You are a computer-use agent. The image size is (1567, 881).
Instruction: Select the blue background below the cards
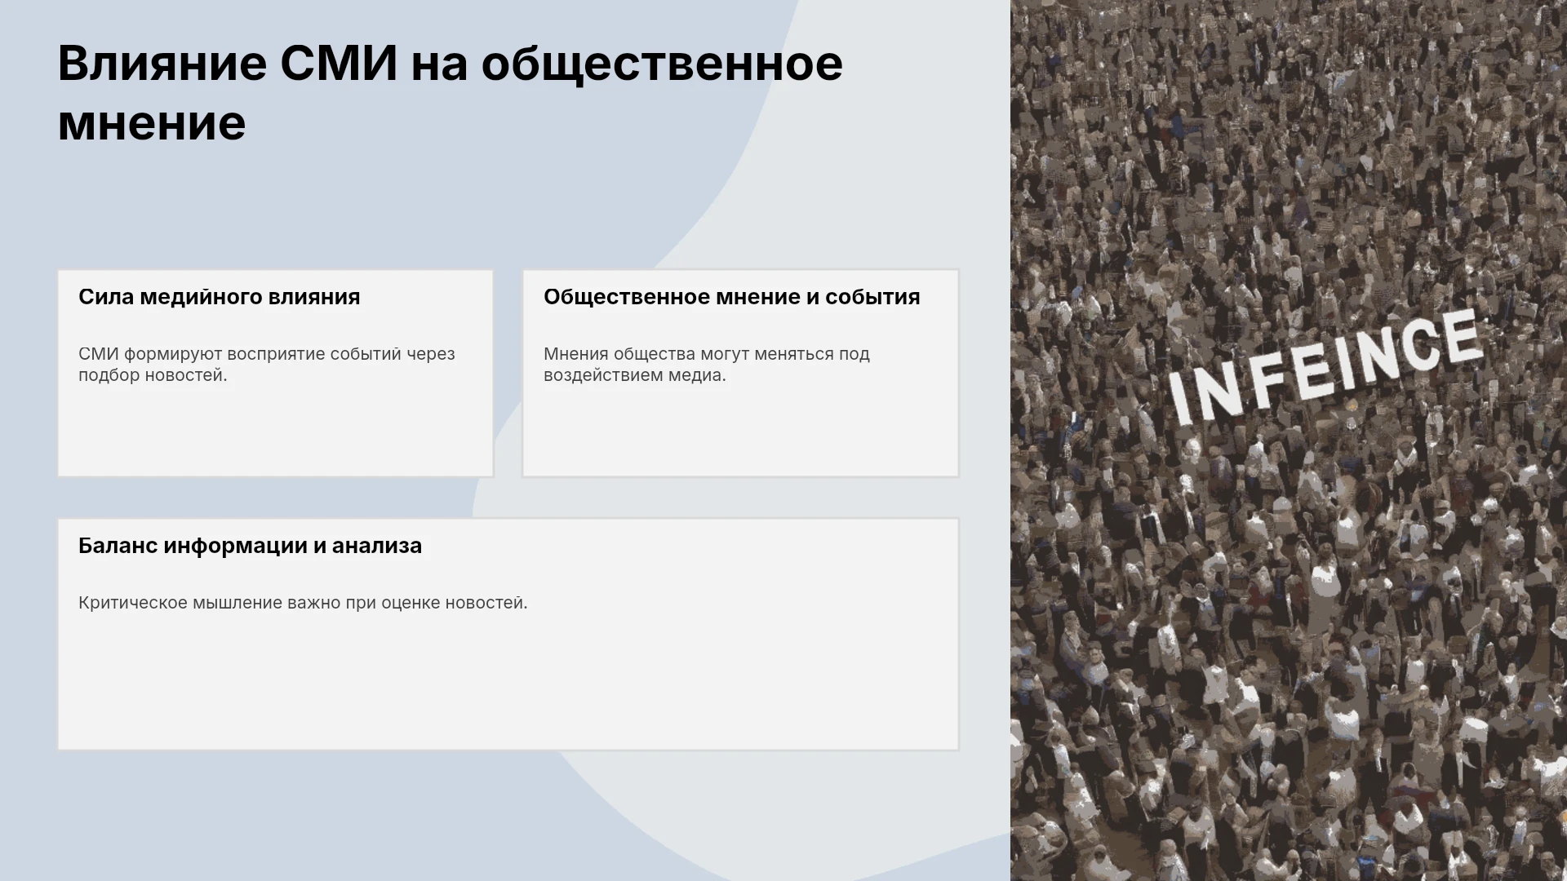tap(245, 816)
